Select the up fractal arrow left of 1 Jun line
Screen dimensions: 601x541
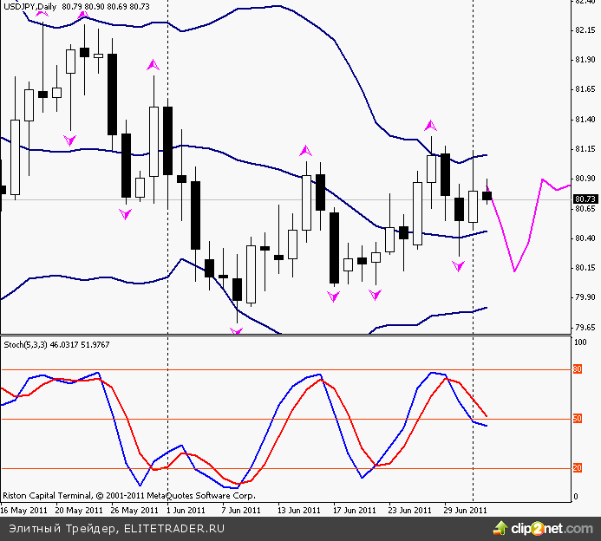(x=154, y=64)
